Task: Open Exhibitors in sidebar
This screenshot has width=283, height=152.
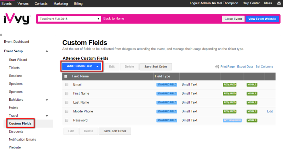Action: pyautogui.click(x=16, y=100)
